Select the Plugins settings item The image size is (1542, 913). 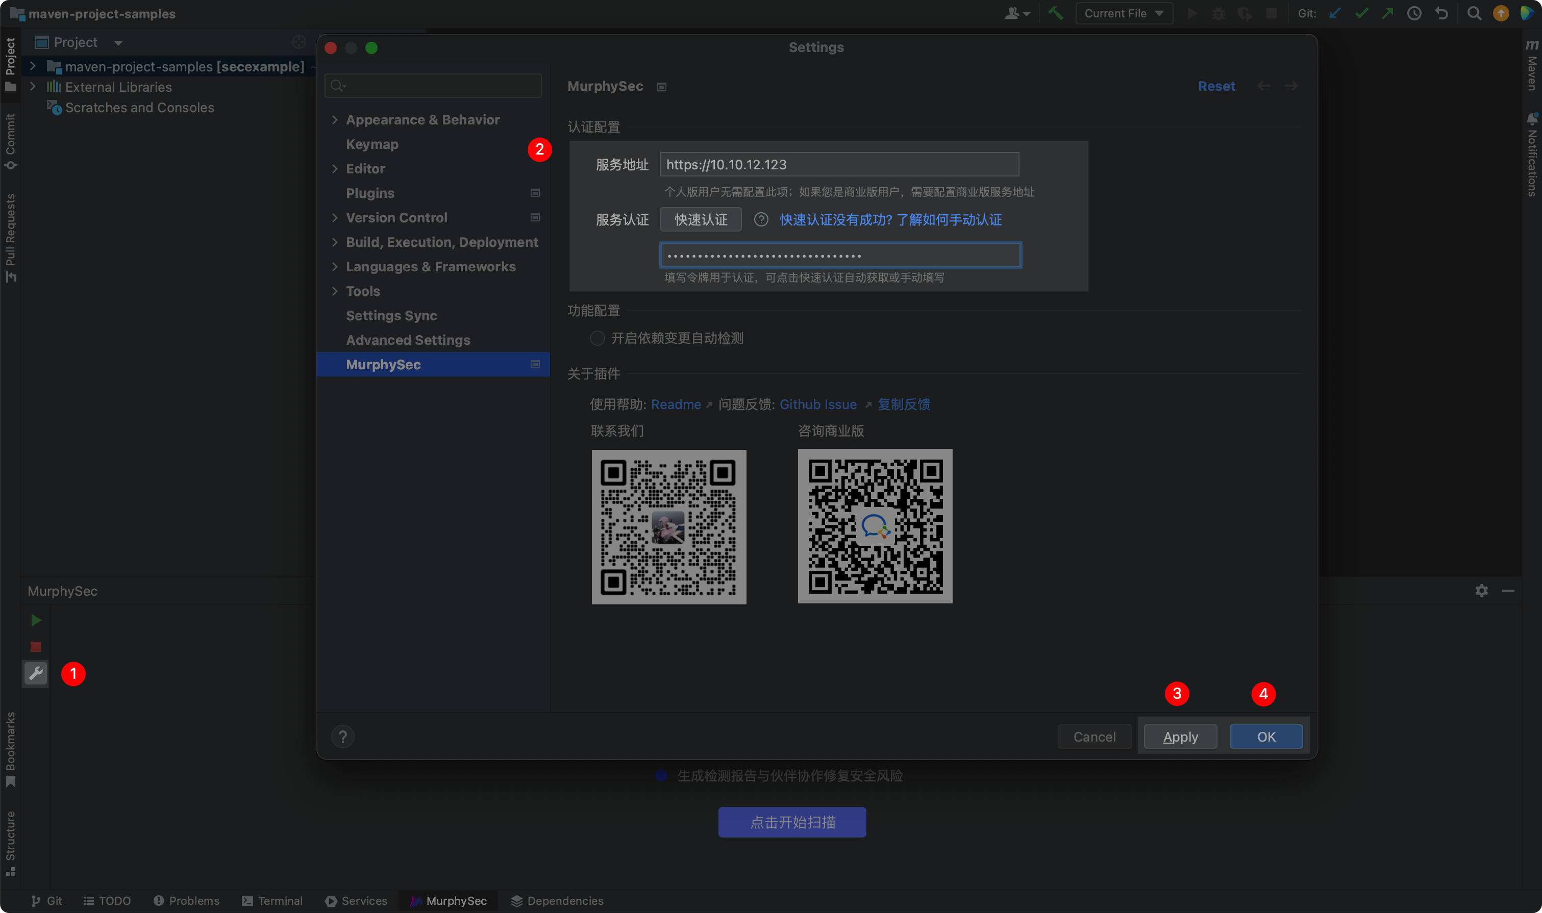click(x=370, y=193)
